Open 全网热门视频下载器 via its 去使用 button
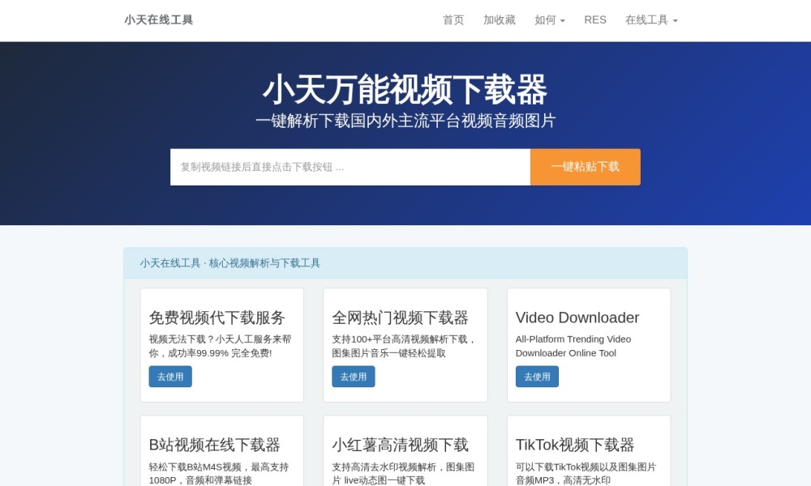Viewport: 811px width, 486px height. [x=353, y=377]
